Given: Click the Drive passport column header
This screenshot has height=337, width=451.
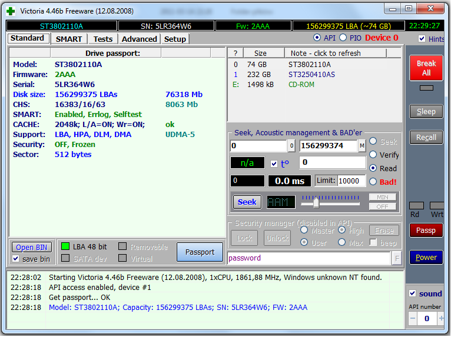Looking at the screenshot, I should [105, 54].
